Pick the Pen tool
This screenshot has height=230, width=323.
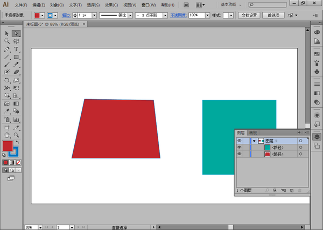[7, 48]
